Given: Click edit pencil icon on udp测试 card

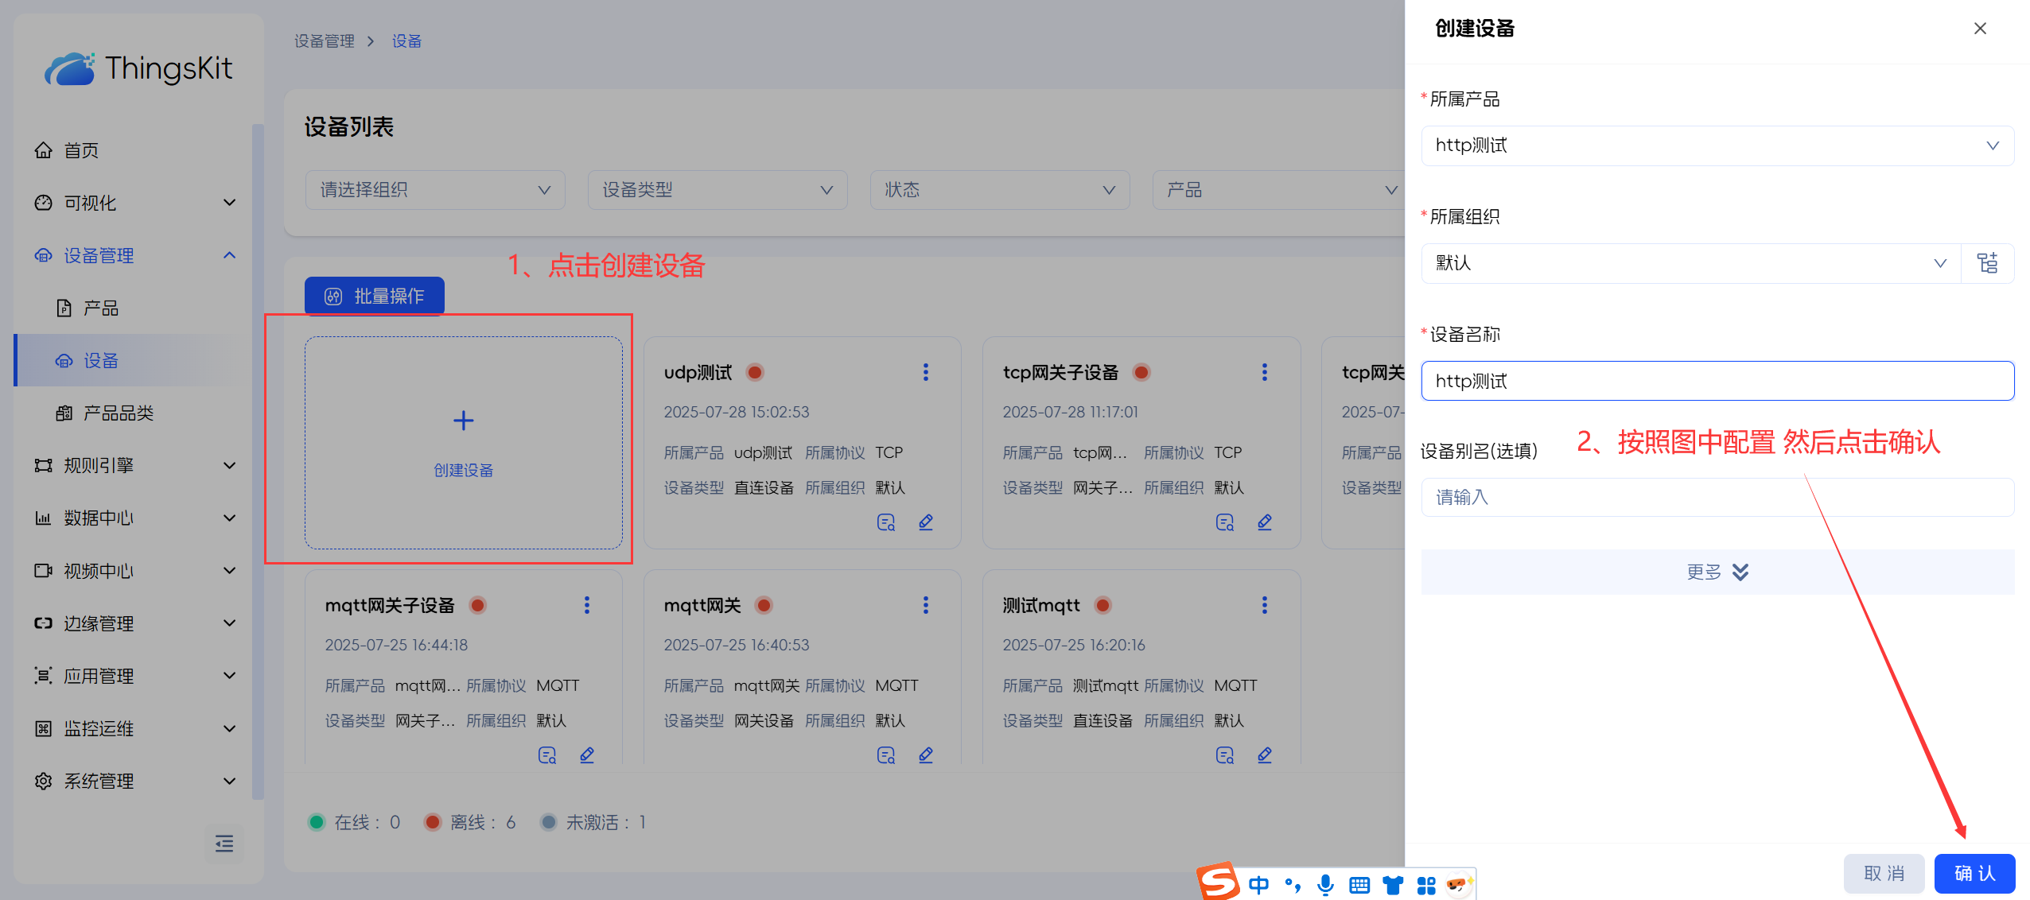Looking at the screenshot, I should (x=925, y=522).
